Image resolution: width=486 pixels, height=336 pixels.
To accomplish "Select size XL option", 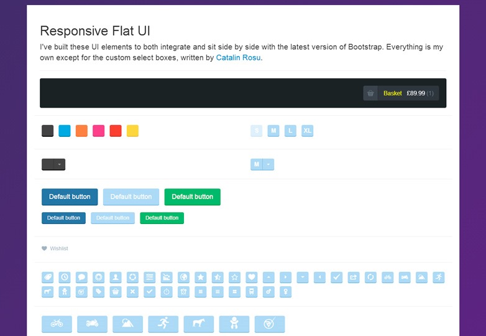I will pos(307,131).
